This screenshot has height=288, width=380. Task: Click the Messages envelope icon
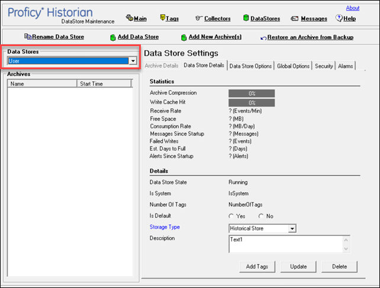pos(294,18)
